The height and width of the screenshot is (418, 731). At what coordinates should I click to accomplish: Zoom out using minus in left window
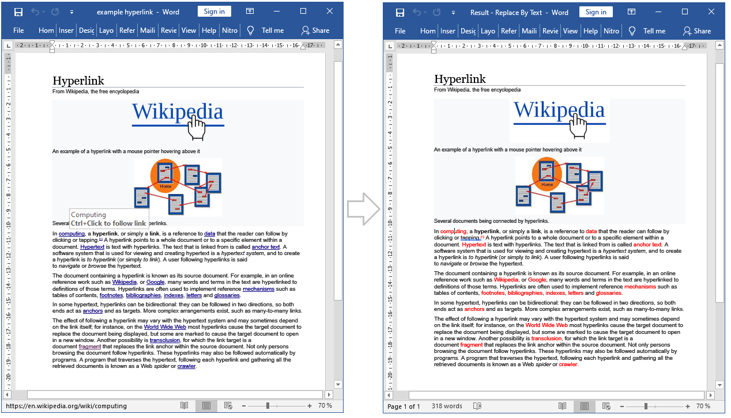(244, 406)
